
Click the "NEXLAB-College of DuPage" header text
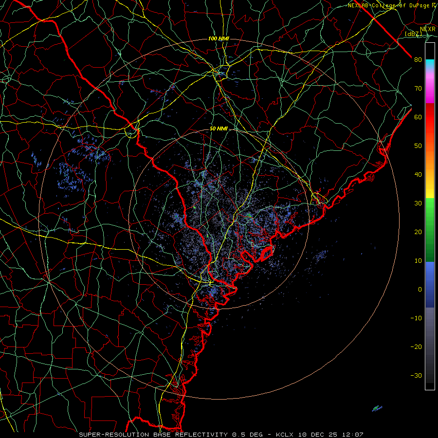point(389,5)
